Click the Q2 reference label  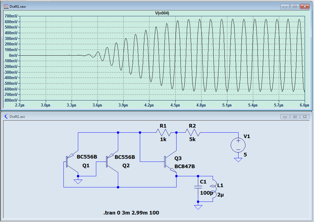[x=126, y=165]
